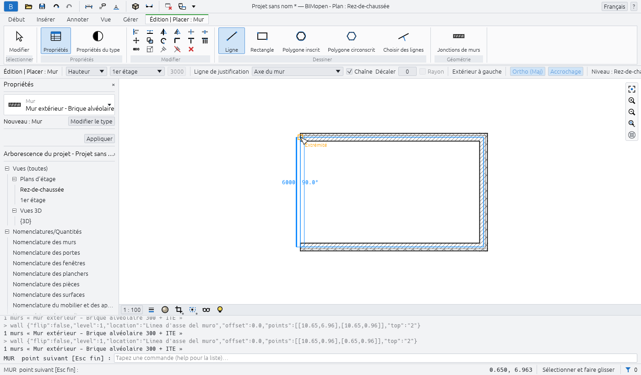Click the Décaler offset input field

point(407,71)
